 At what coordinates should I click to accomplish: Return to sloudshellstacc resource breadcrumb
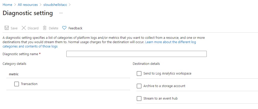(55, 5)
